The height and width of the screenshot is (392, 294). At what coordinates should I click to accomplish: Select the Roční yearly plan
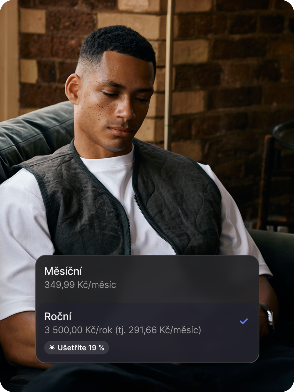[147, 332]
